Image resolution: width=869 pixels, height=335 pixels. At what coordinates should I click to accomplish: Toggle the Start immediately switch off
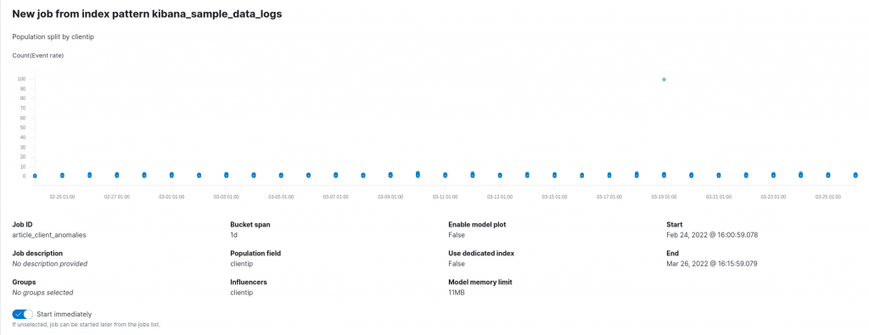[23, 314]
